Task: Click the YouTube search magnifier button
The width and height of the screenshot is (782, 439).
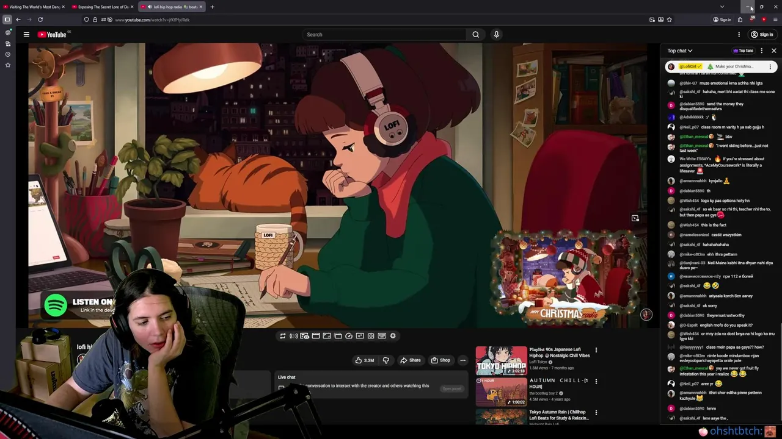Action: pyautogui.click(x=476, y=35)
